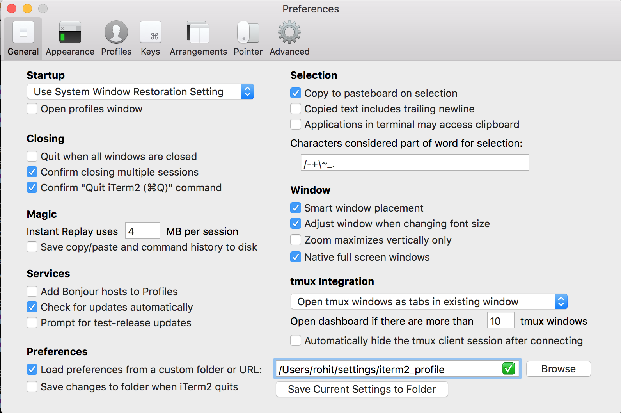The height and width of the screenshot is (413, 621).
Task: Uncheck Load preferences from a custom folder
Action: coord(32,369)
